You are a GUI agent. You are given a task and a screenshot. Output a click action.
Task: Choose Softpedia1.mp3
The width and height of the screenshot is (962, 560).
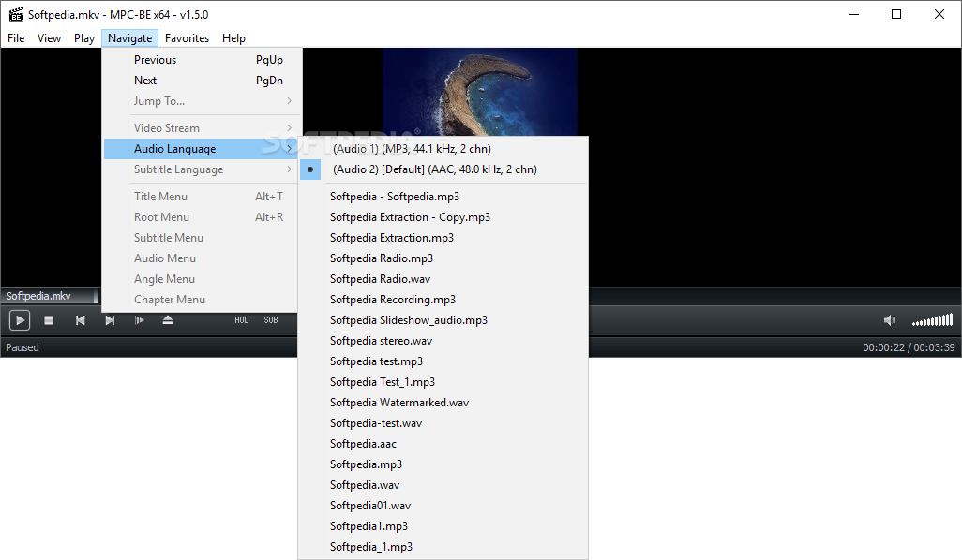pos(443,526)
